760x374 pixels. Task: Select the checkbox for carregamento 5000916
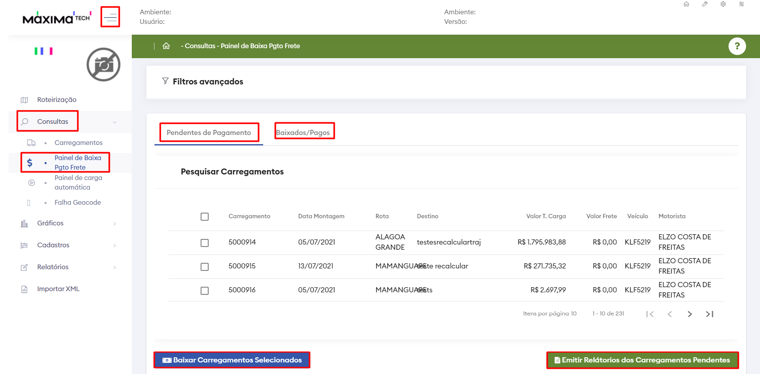pyautogui.click(x=205, y=291)
